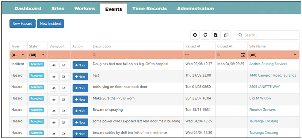The height and width of the screenshot is (139, 302).
Task: View the Beware of spraying hazard
Action: 54,111
